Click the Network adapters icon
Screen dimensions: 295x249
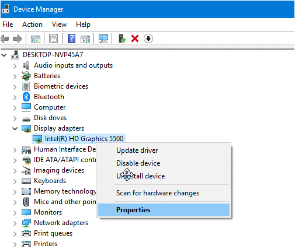[x=26, y=223]
